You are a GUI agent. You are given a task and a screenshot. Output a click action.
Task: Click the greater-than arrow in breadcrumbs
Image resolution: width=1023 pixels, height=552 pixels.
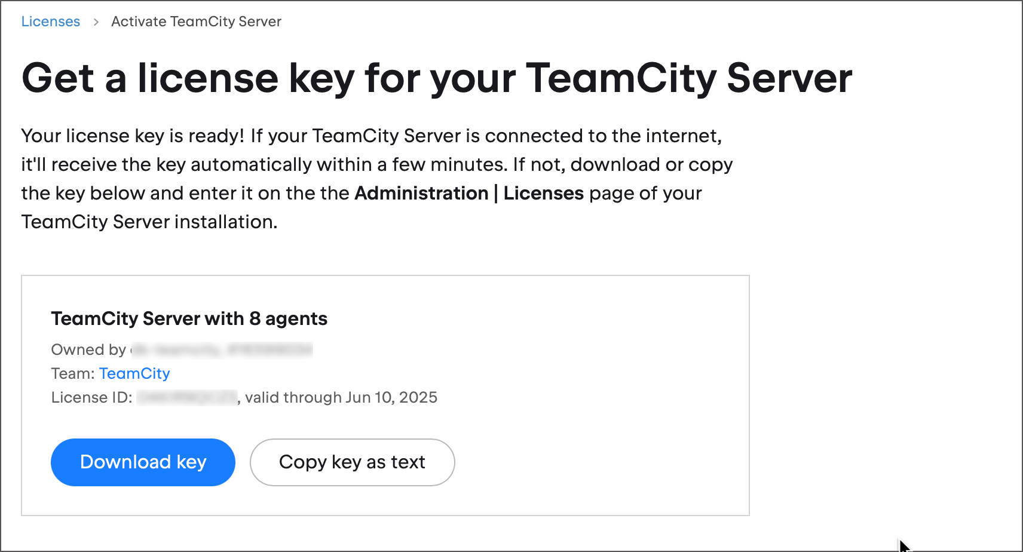point(95,22)
